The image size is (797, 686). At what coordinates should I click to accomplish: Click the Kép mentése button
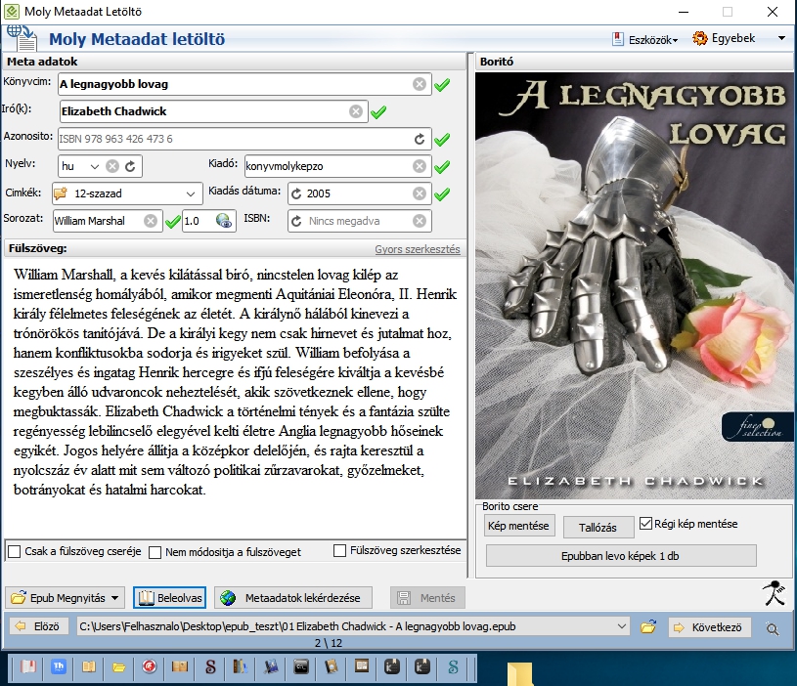(518, 526)
